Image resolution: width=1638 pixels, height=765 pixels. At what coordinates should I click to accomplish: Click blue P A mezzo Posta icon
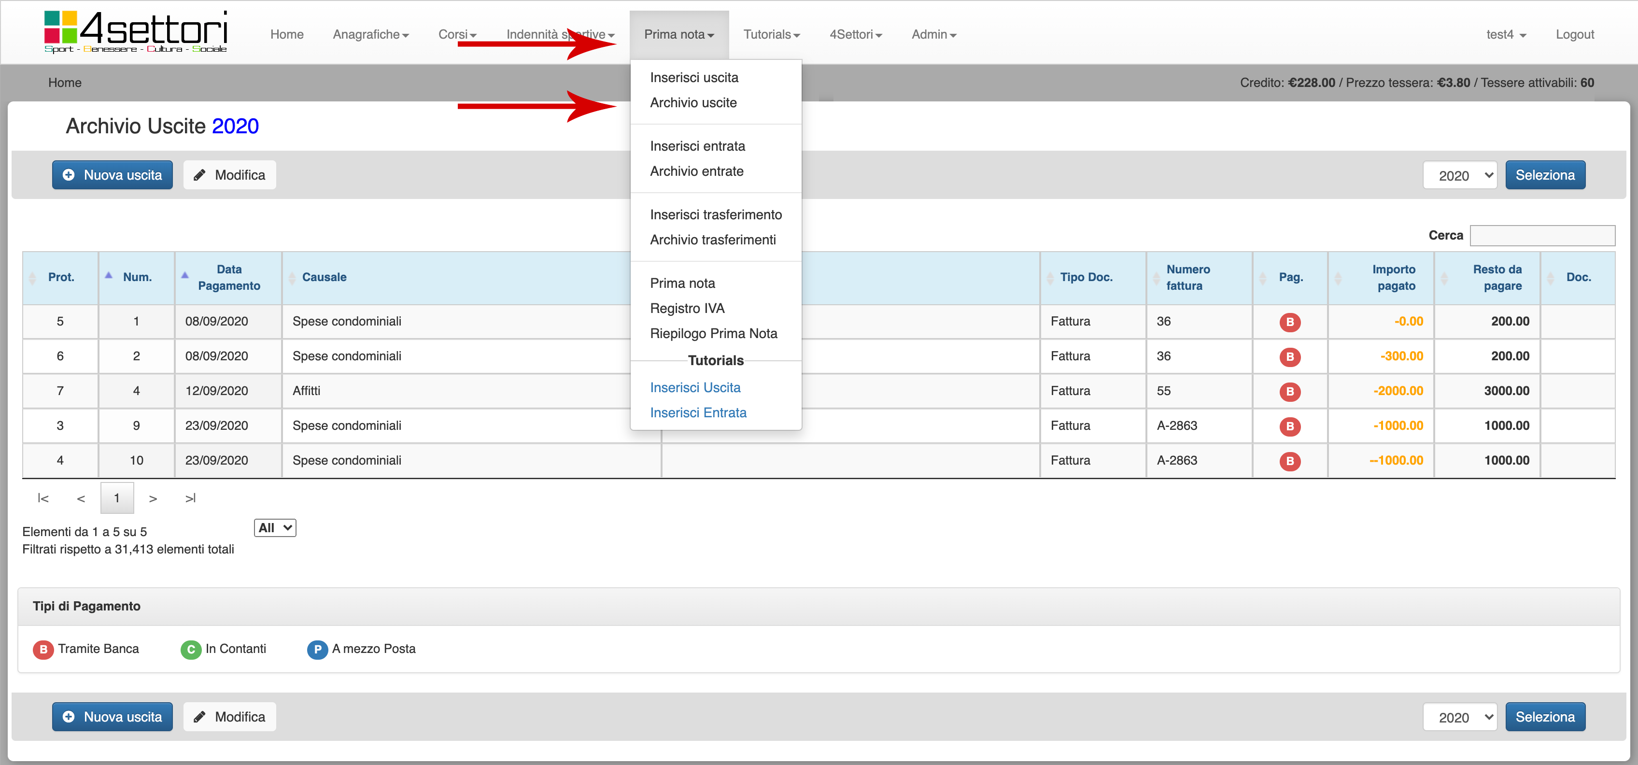coord(317,649)
